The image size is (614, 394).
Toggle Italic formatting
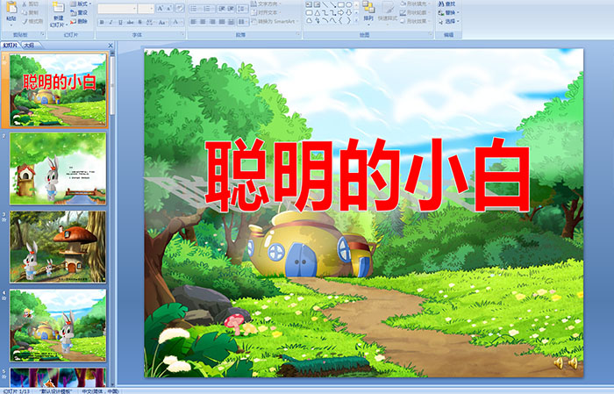pos(111,22)
